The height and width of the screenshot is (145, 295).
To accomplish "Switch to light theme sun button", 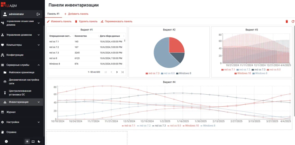I will coord(27,141).
